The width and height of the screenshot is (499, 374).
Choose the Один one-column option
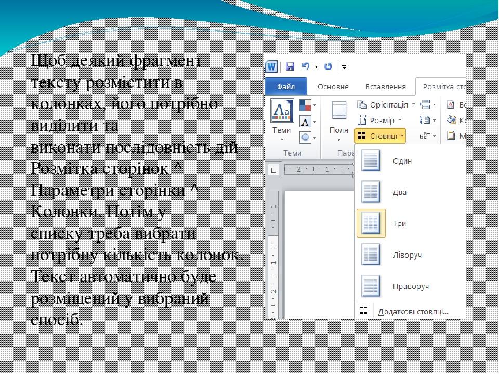pyautogui.click(x=410, y=161)
